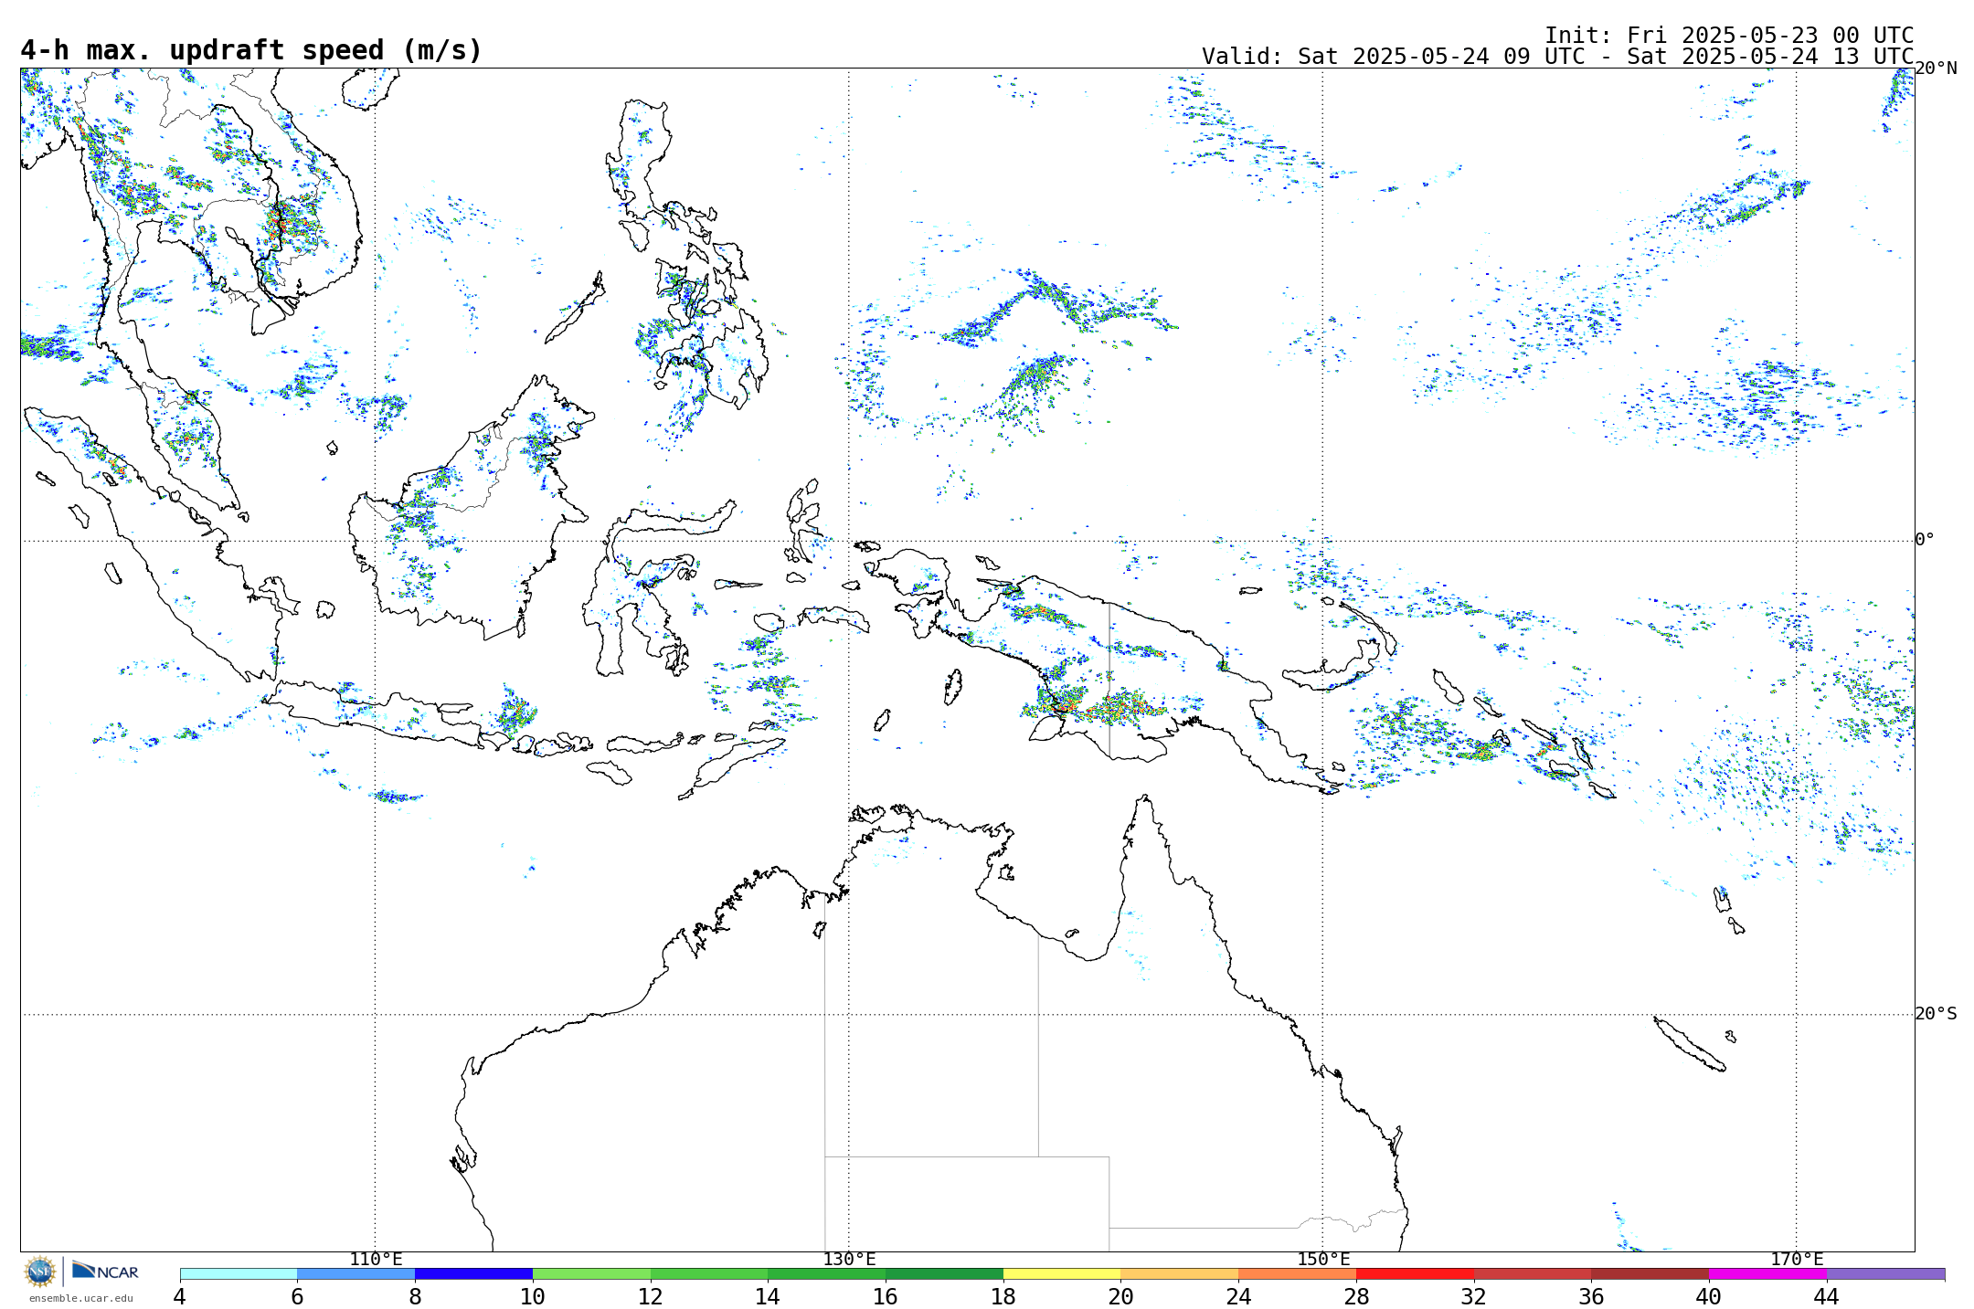Click the 130°E longitude label
The height and width of the screenshot is (1309, 1974).
point(849,1259)
